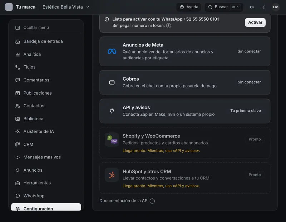
Task: Click the Bandeja de entrada inbox icon
Action: click(x=18, y=41)
